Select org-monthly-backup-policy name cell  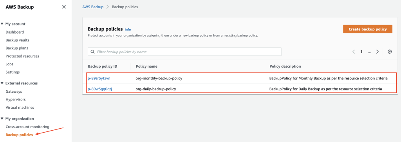pyautogui.click(x=159, y=78)
